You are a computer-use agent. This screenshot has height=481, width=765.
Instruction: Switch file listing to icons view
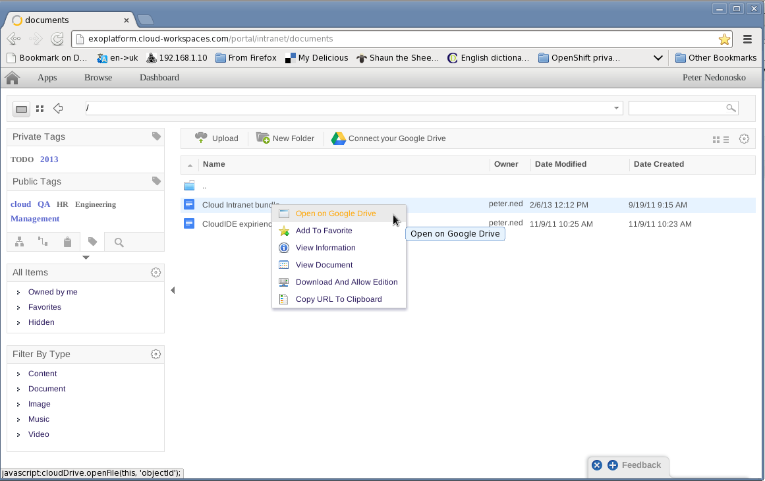(x=716, y=140)
